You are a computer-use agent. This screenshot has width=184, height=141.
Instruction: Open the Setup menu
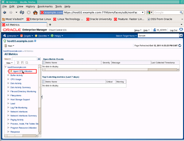(x=138, y=30)
